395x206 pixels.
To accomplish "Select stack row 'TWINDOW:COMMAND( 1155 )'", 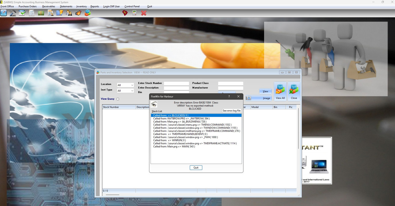I will tap(196, 128).
